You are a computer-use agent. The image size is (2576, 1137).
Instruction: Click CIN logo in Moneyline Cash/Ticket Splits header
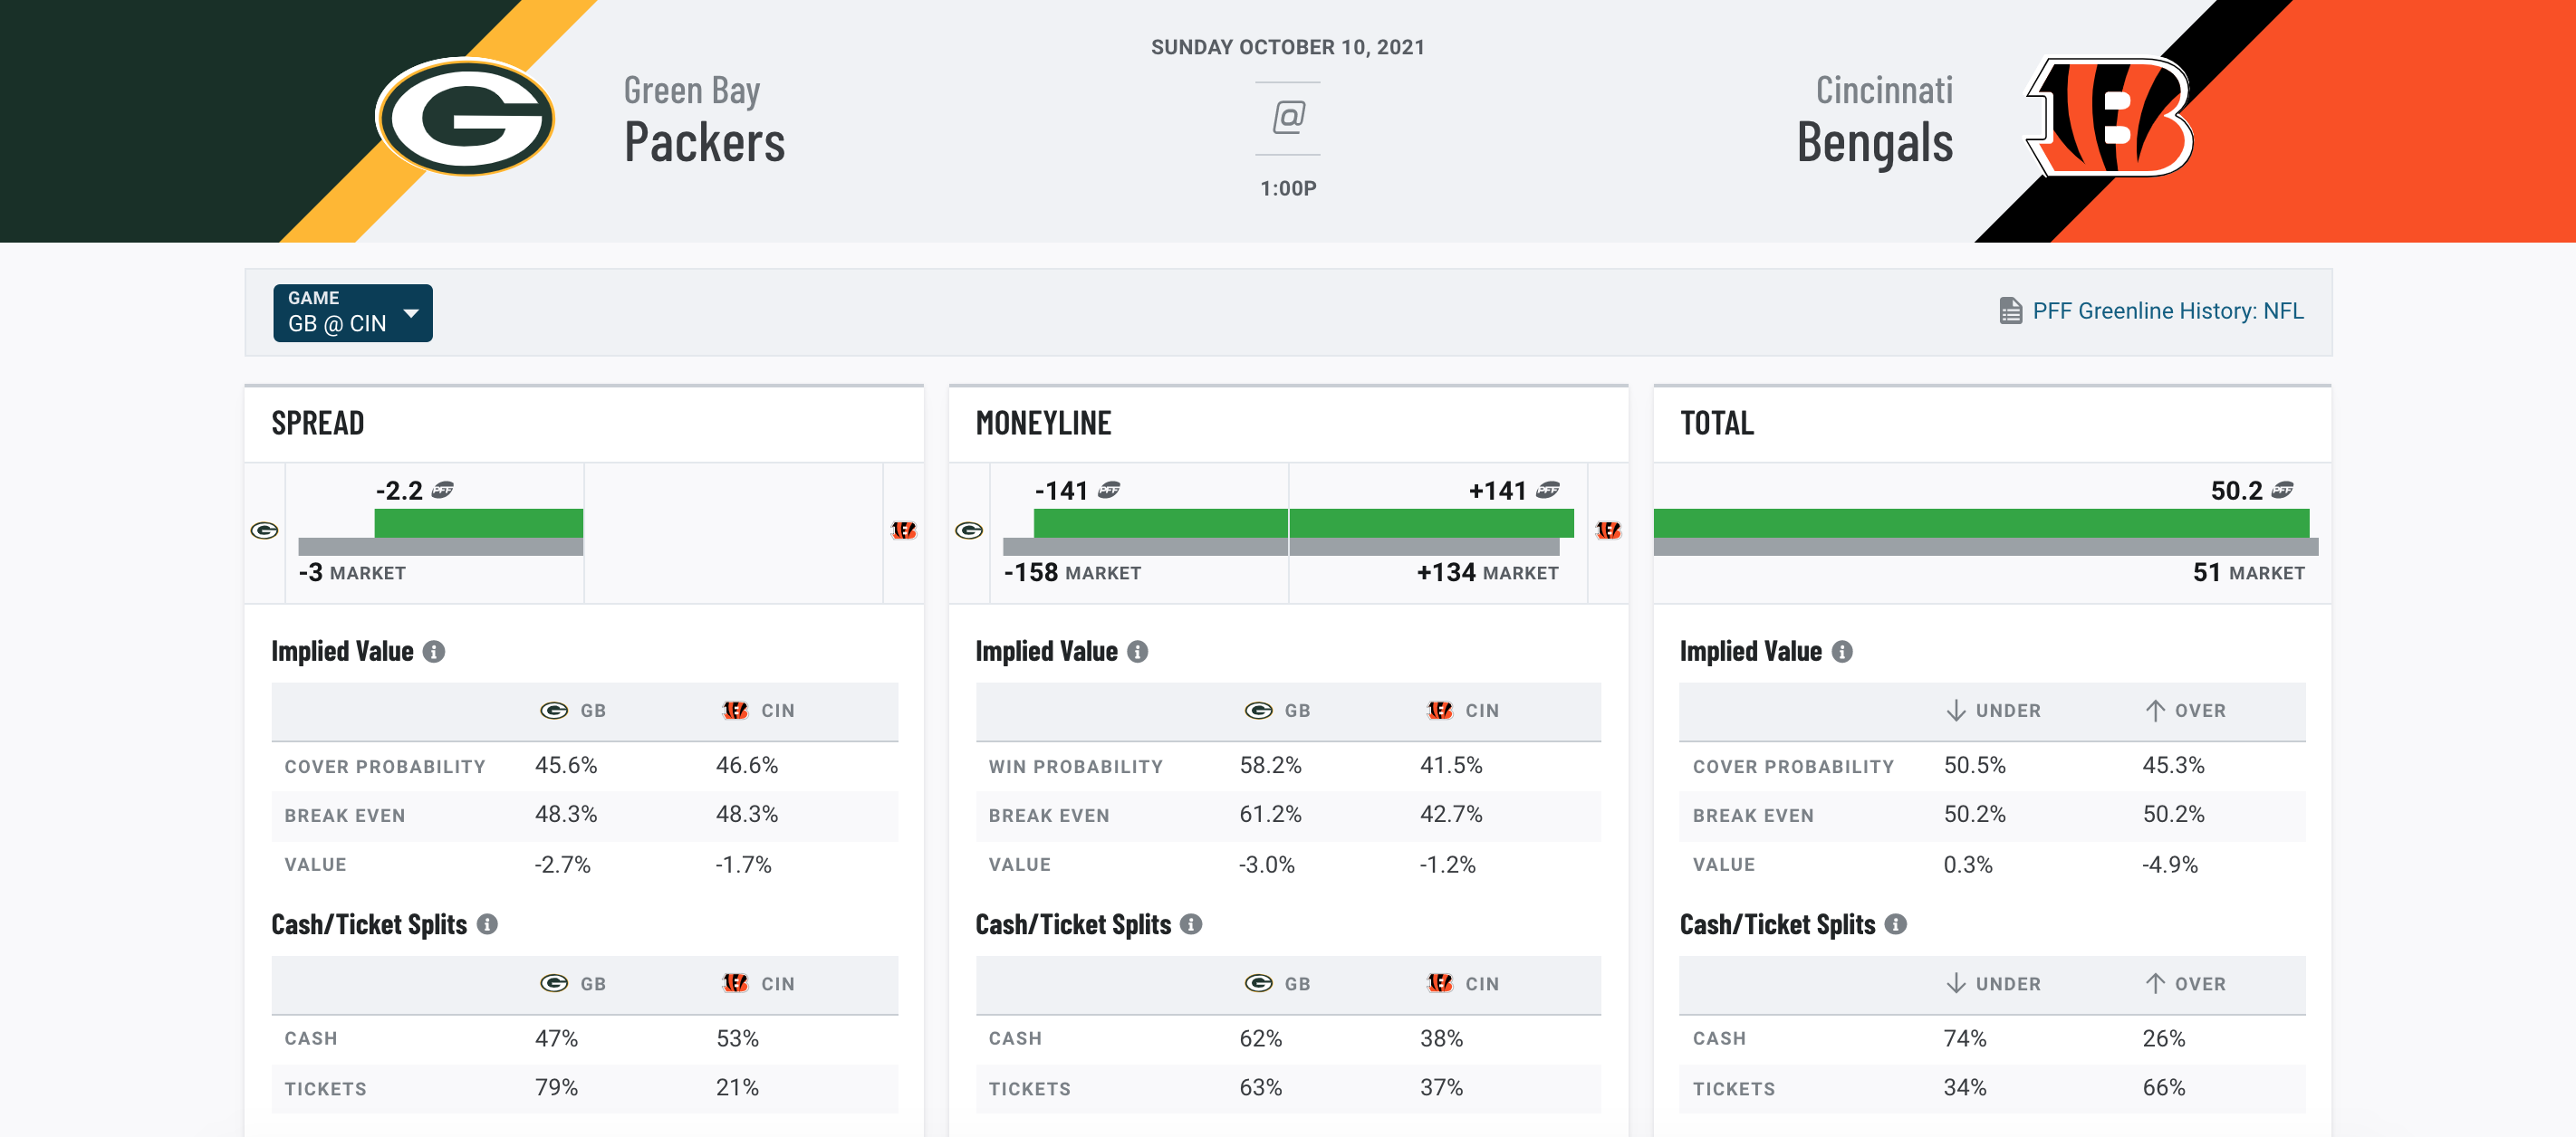(1439, 983)
